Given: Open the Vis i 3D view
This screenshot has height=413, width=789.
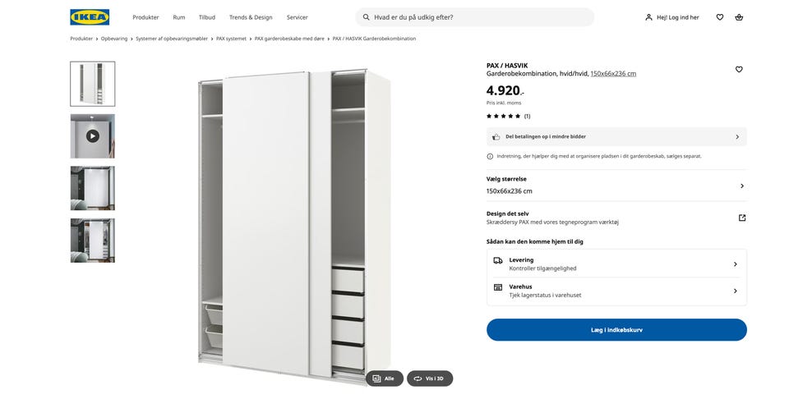Looking at the screenshot, I should (430, 379).
